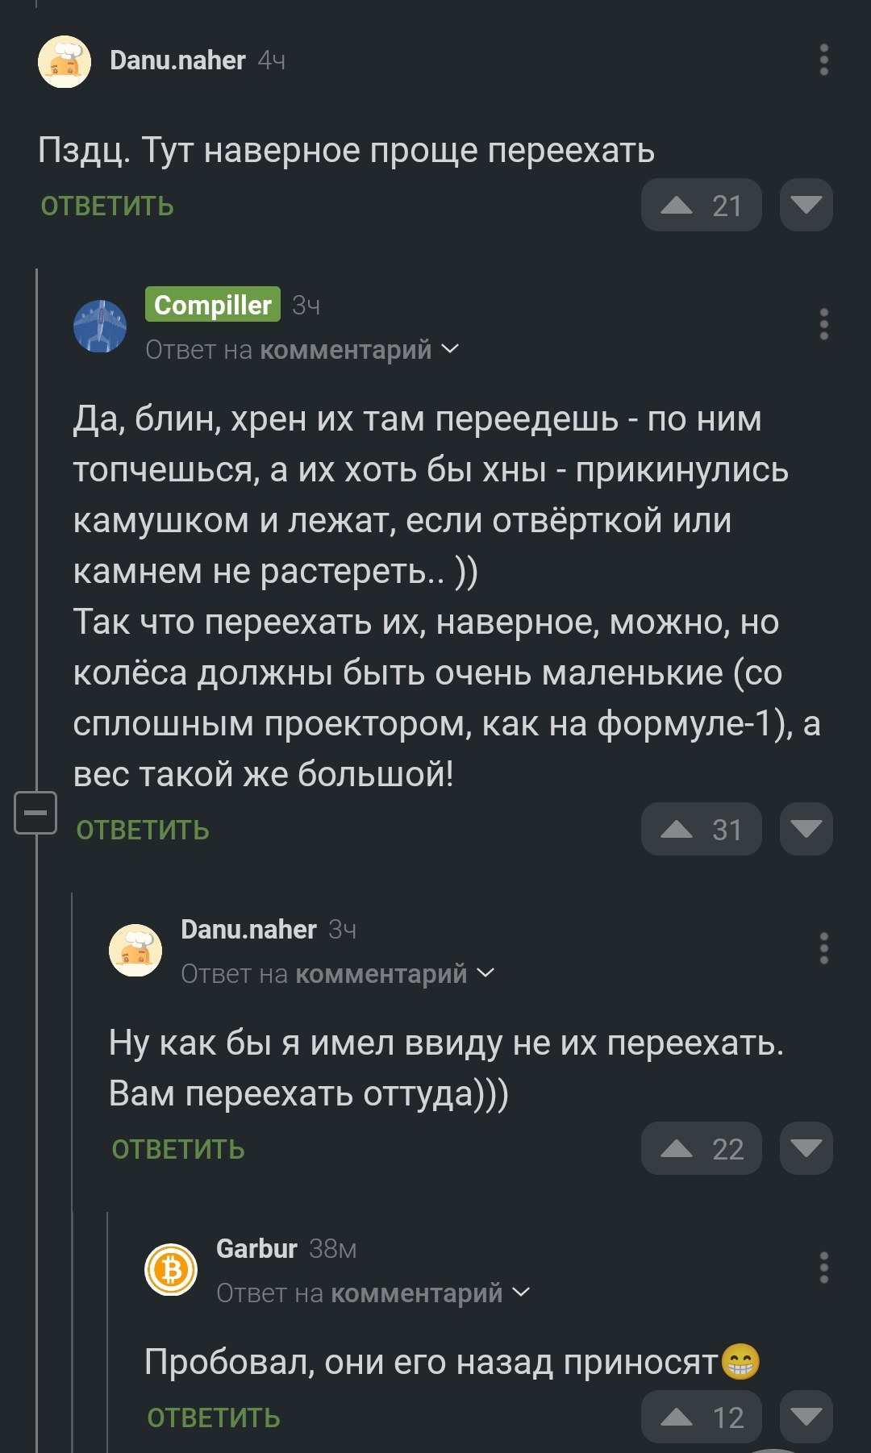Downvote Compiller's comment

point(806,829)
